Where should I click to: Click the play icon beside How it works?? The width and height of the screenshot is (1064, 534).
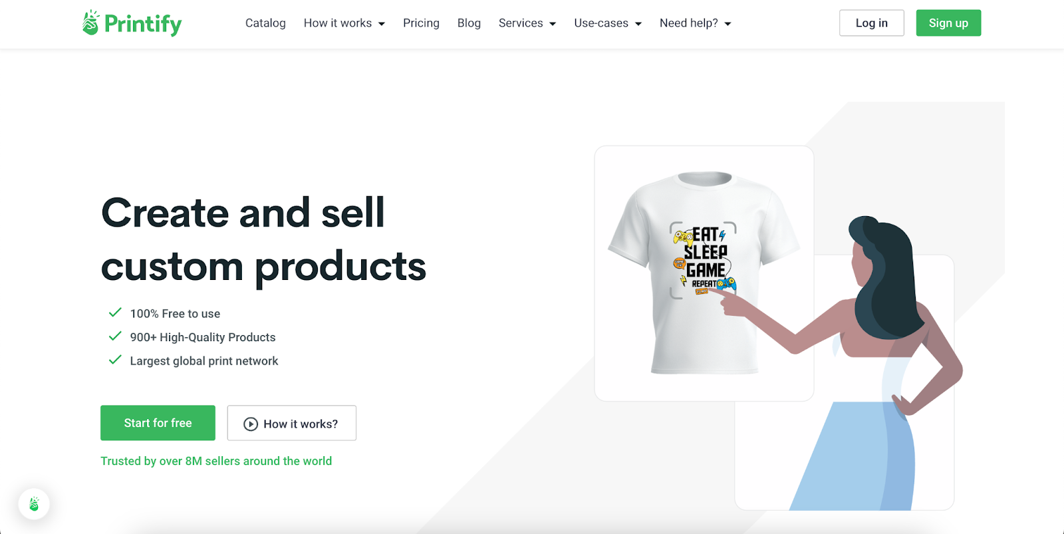pos(251,424)
